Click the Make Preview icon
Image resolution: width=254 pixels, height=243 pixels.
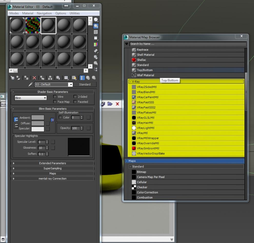96,51
